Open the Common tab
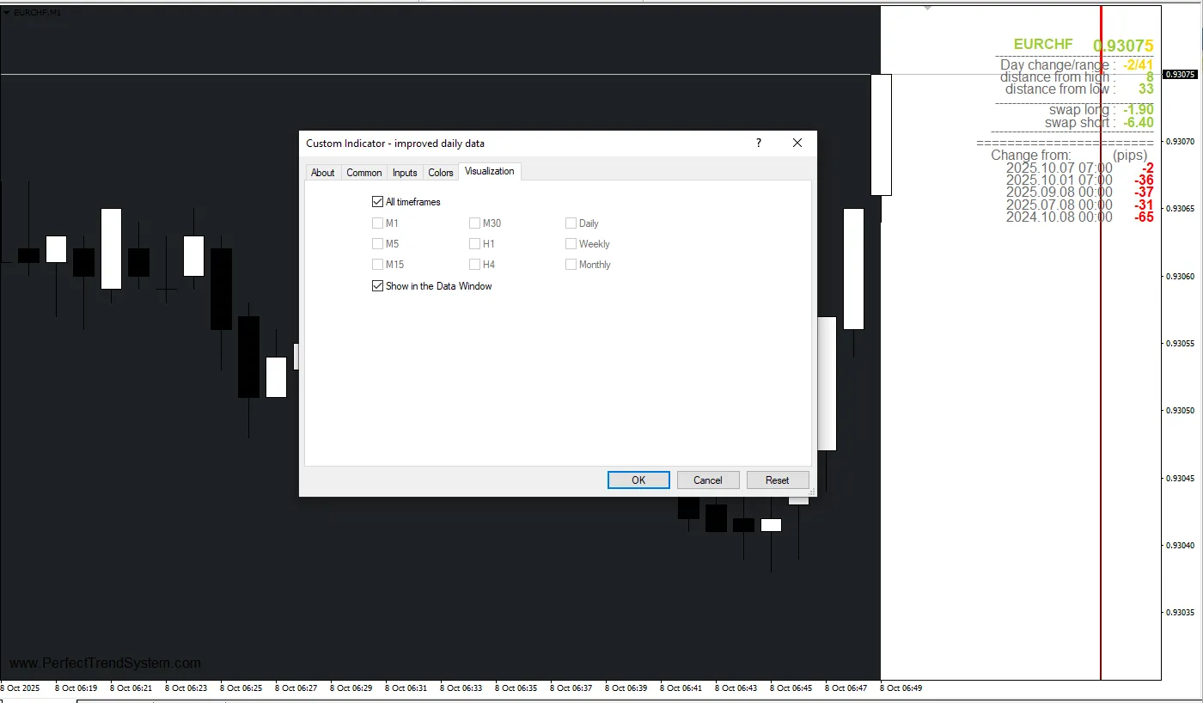This screenshot has height=703, width=1203. [363, 173]
